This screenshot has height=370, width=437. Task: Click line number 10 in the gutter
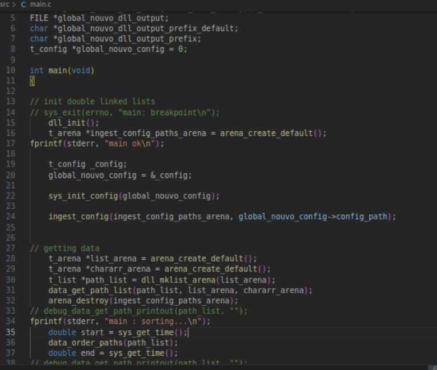(x=11, y=70)
